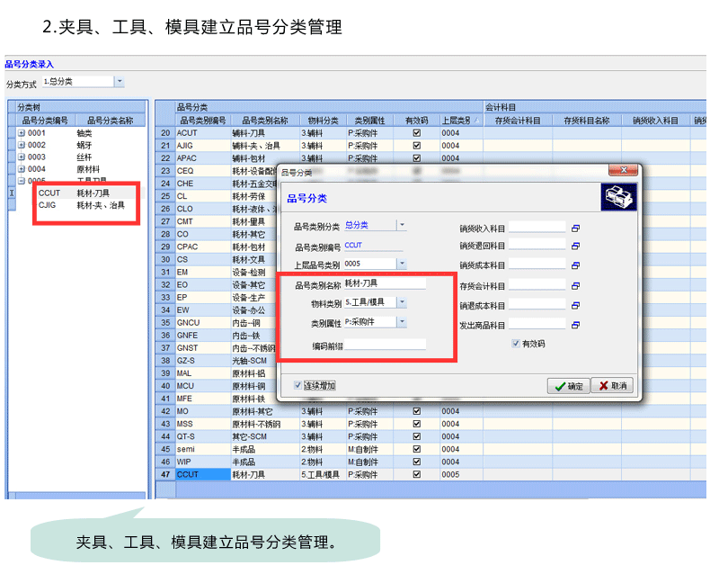The image size is (710, 583).
Task: Open the 物料类别 dropdown in dialog
Action: tap(402, 302)
